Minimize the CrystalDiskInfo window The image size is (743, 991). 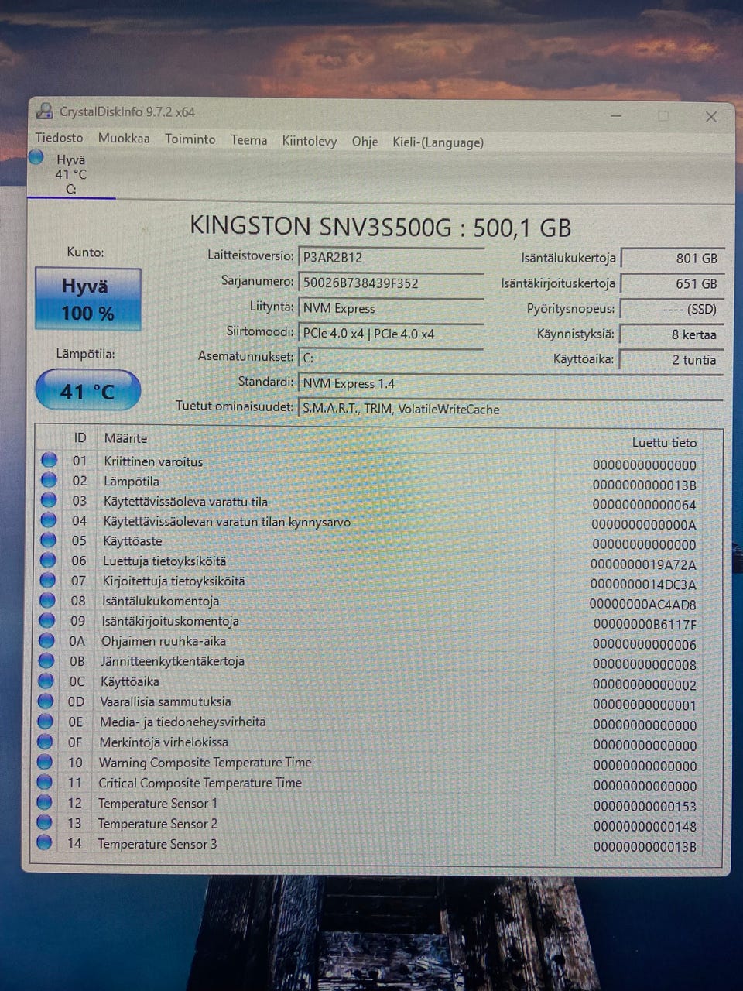617,116
